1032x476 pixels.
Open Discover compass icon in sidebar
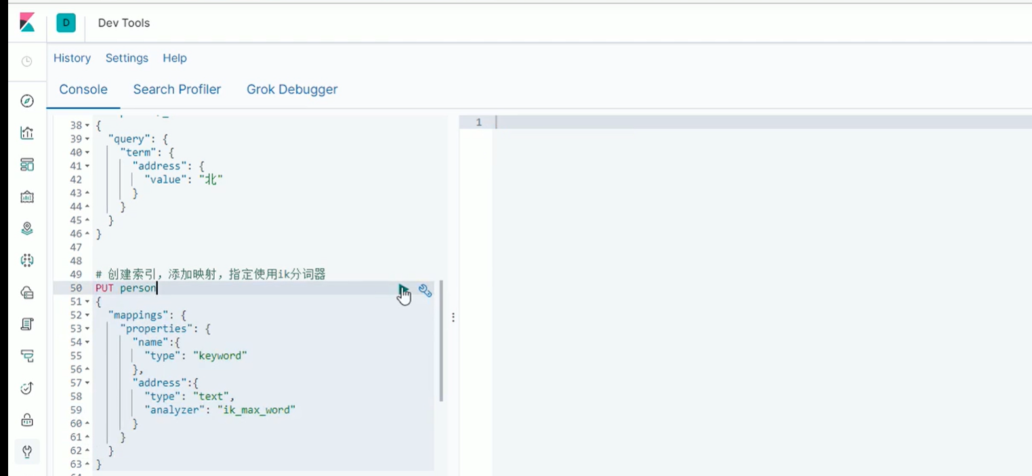pyautogui.click(x=27, y=101)
